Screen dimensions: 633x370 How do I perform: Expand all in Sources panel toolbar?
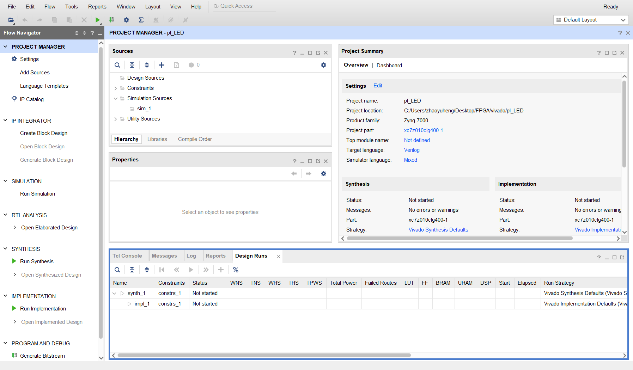coord(147,65)
